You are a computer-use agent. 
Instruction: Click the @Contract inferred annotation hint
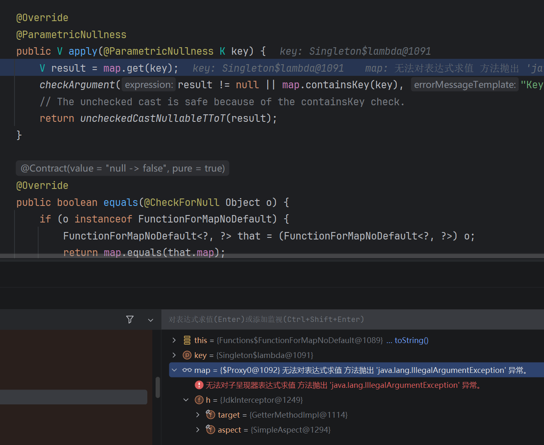122,168
